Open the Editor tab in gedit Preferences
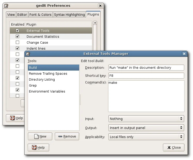The height and width of the screenshot is (160, 193). coord(22,15)
